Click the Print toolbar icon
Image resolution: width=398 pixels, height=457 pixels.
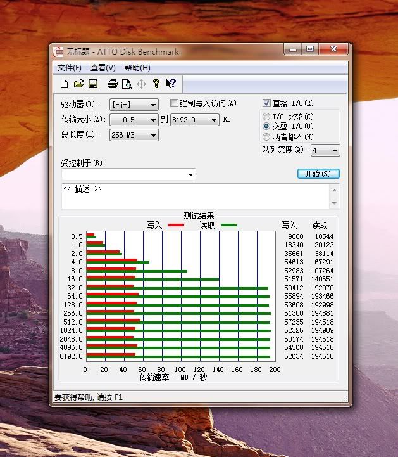[113, 84]
